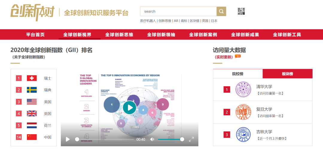This screenshot has width=323, height=162.
Task: Click the QR code icon
Action: click(x=241, y=11)
